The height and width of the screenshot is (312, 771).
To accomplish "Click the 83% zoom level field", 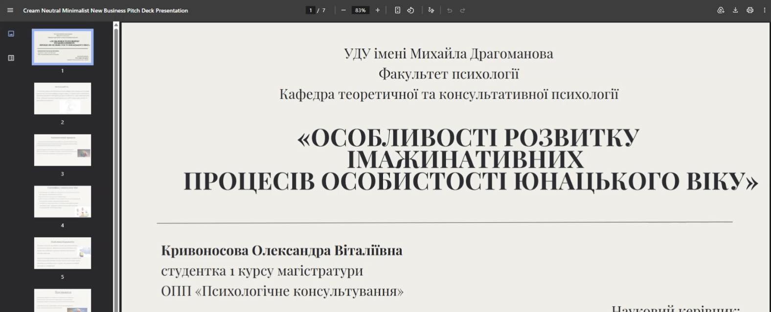I will [x=361, y=10].
